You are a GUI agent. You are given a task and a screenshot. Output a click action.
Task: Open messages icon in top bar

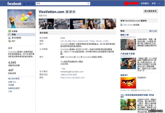(x=28, y=4)
